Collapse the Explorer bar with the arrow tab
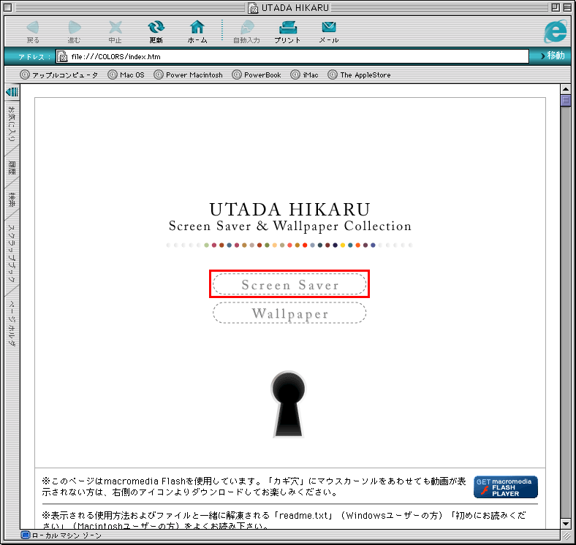576x545 pixels. [x=12, y=92]
